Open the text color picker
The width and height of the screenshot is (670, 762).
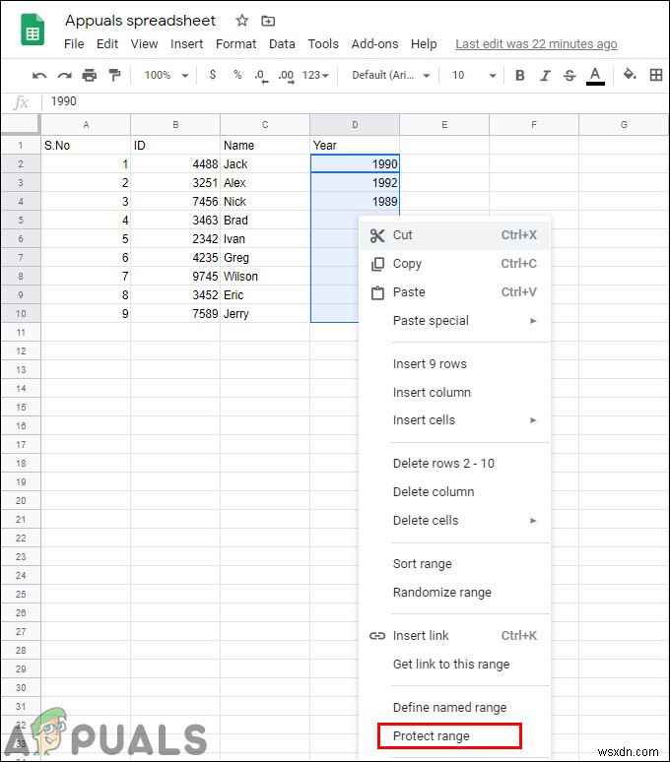[595, 76]
